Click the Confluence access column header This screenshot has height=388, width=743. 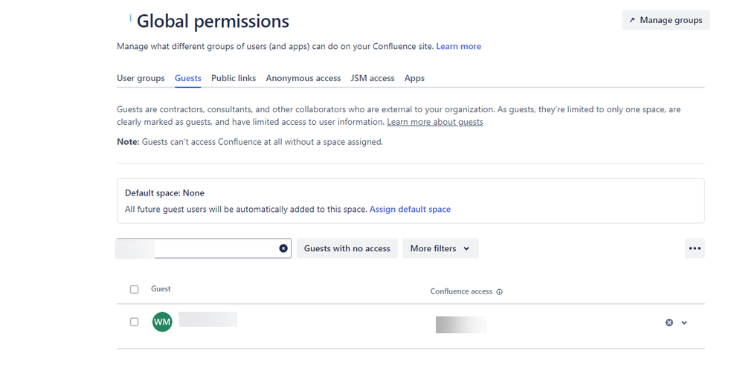461,291
